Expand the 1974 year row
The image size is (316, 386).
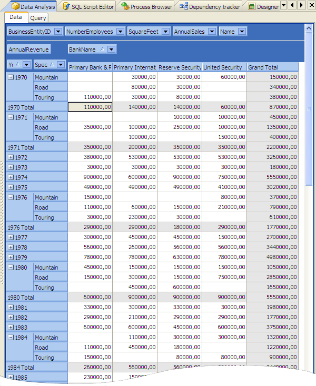coord(11,177)
